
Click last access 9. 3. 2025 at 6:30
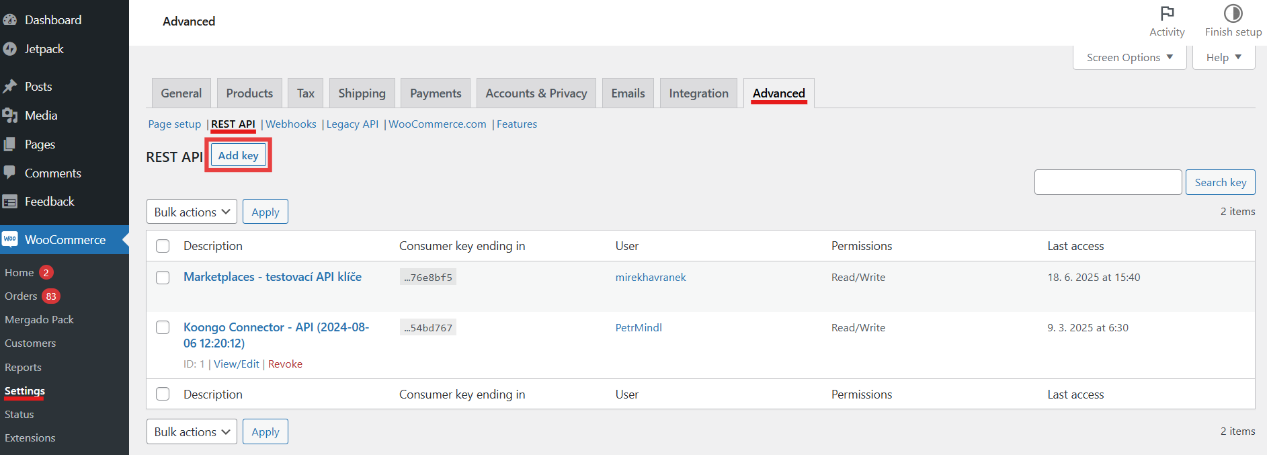click(x=1088, y=328)
